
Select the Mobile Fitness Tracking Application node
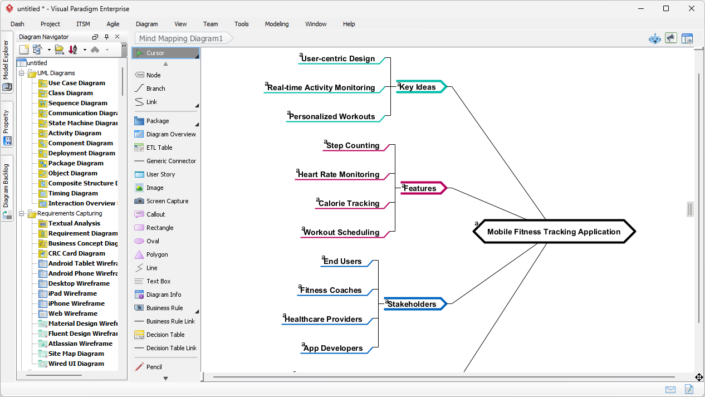click(x=554, y=232)
